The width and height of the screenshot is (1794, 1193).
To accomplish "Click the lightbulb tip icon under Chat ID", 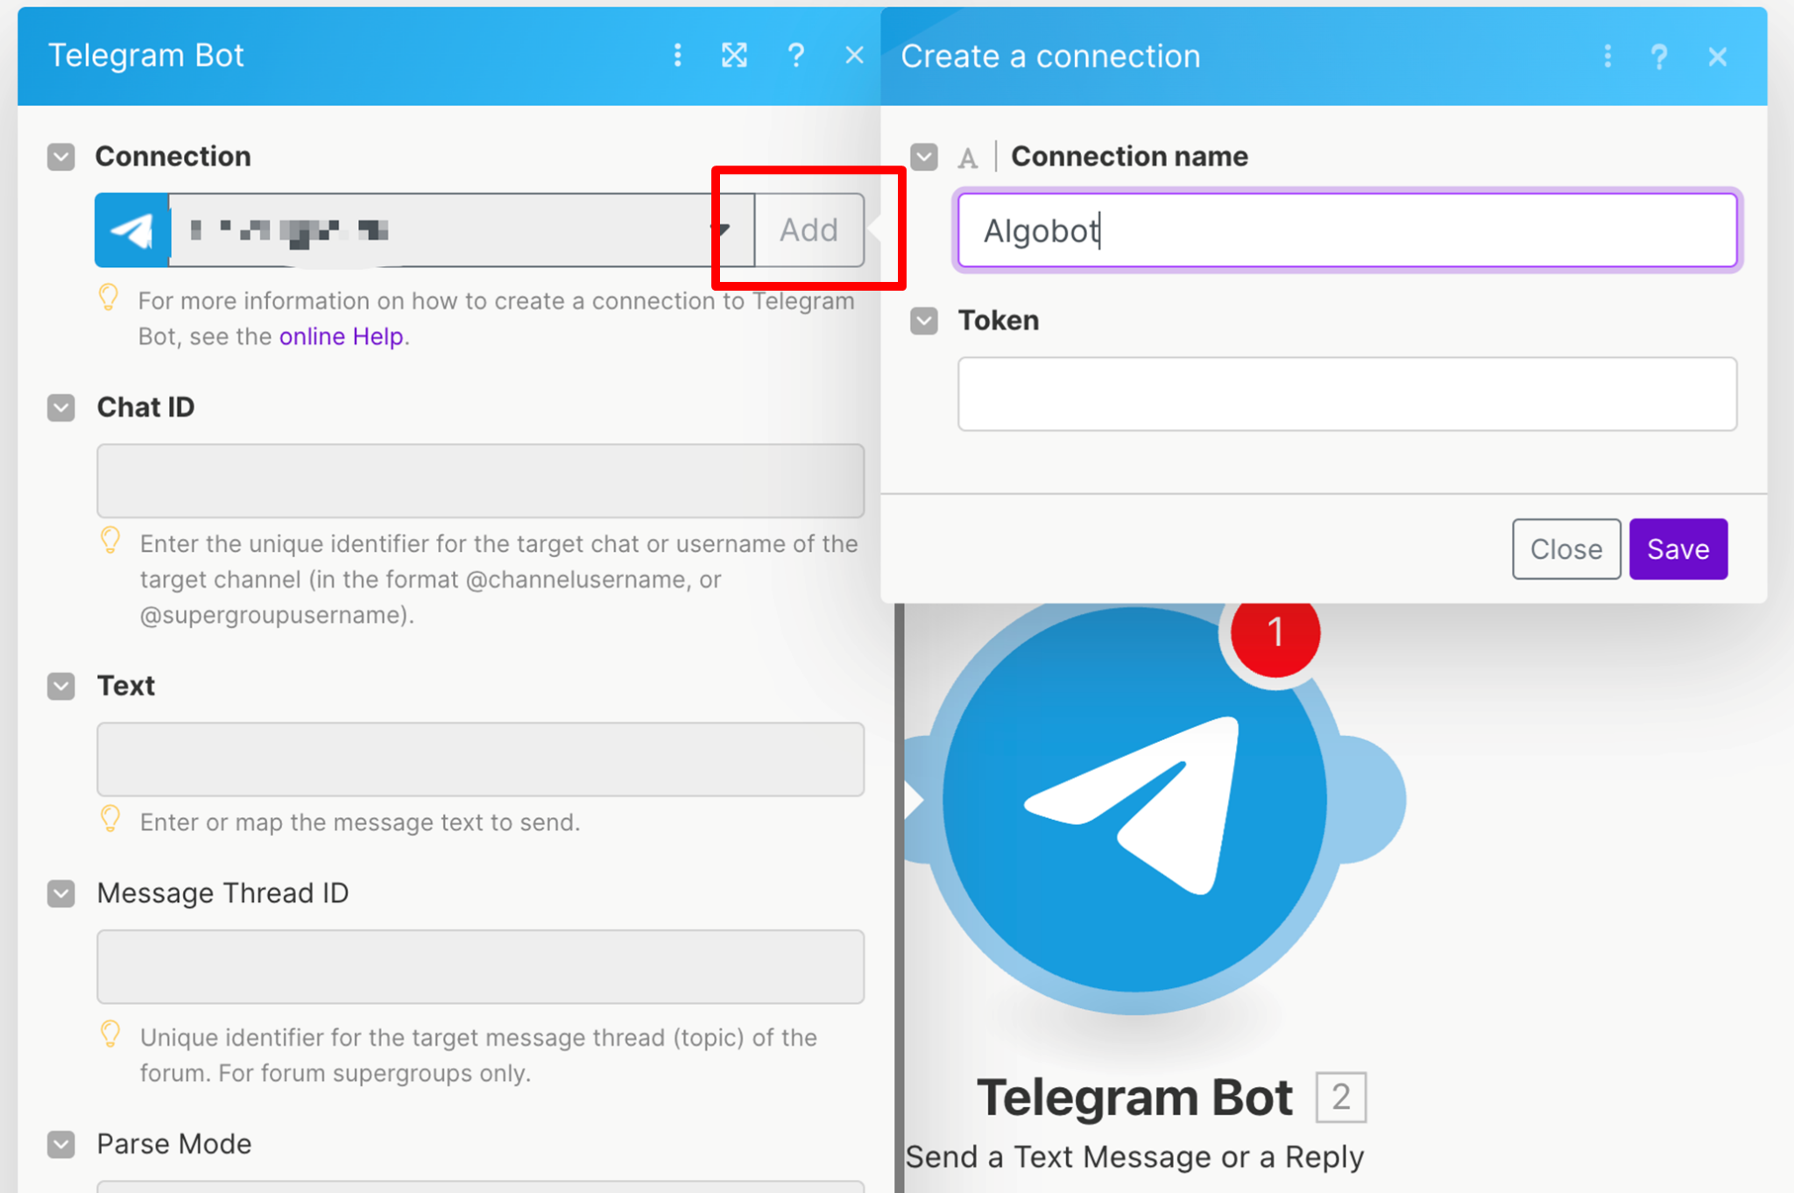I will [110, 540].
